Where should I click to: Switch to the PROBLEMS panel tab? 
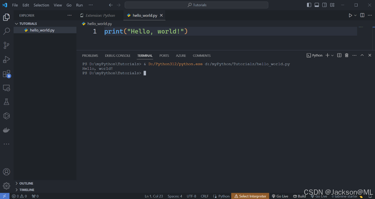90,56
